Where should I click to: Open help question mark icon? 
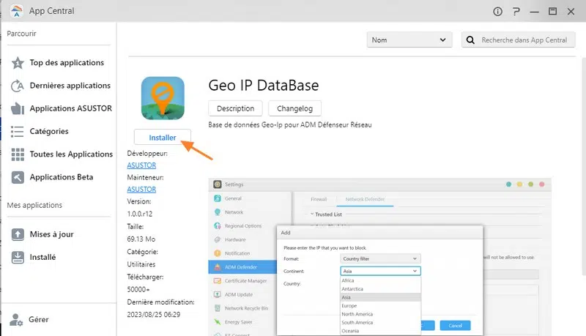coord(516,12)
